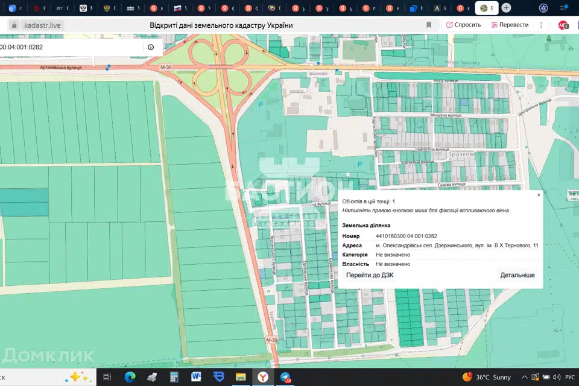Open the three-dot menu beside Перевести
Screen dimensions: 579x386
tap(541, 25)
